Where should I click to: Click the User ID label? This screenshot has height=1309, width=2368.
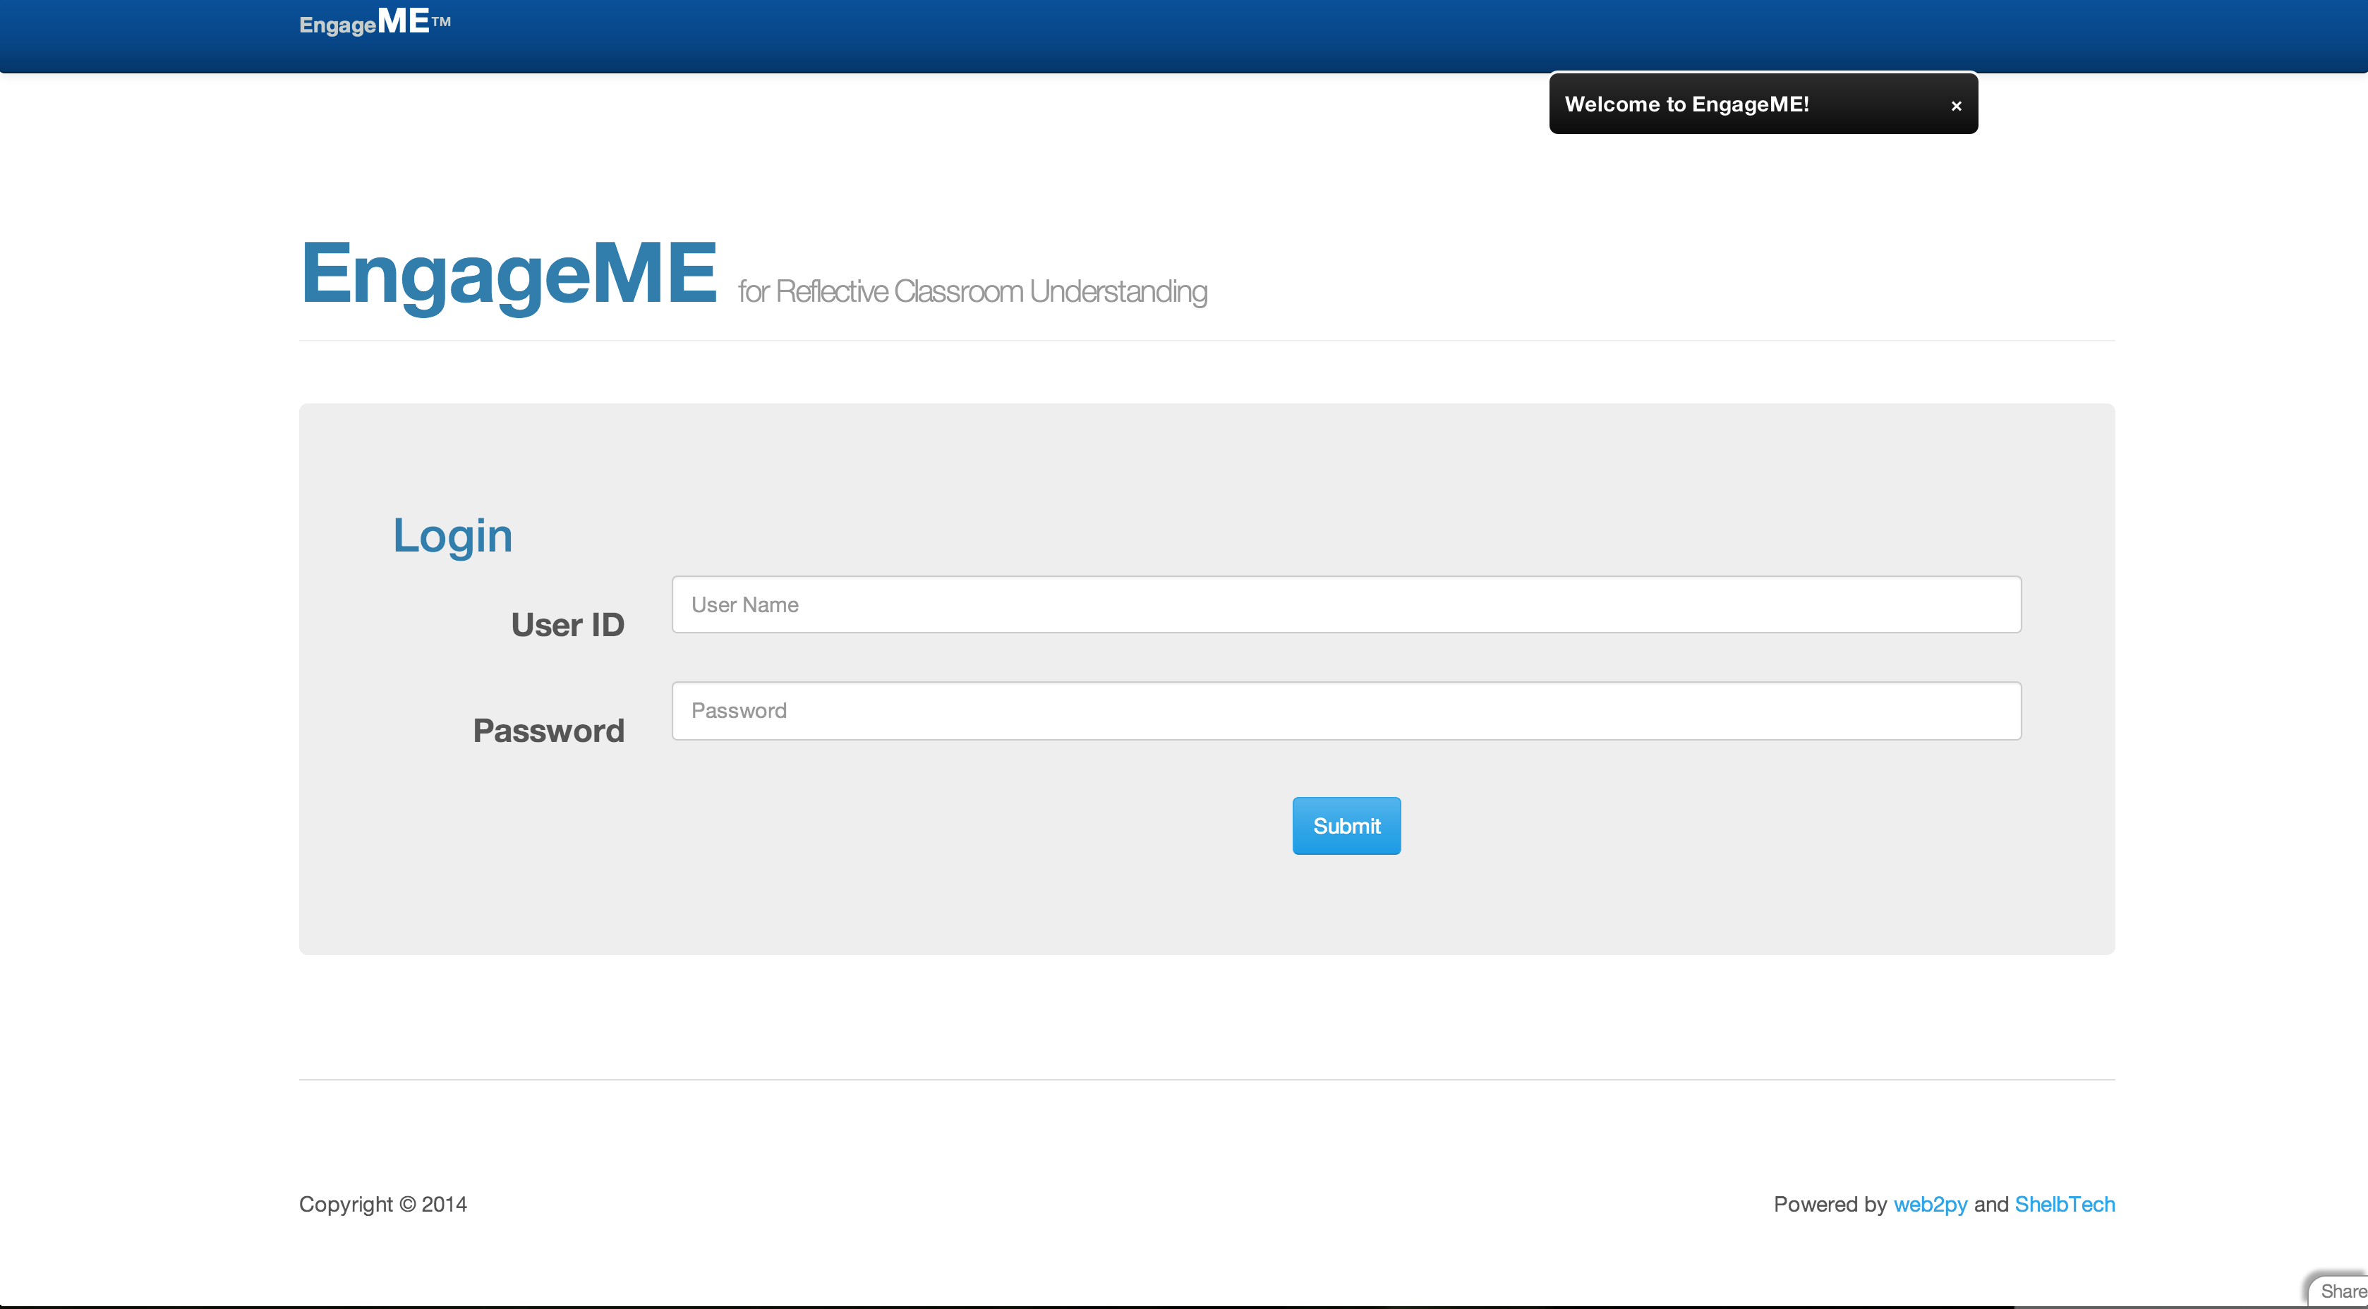point(567,625)
